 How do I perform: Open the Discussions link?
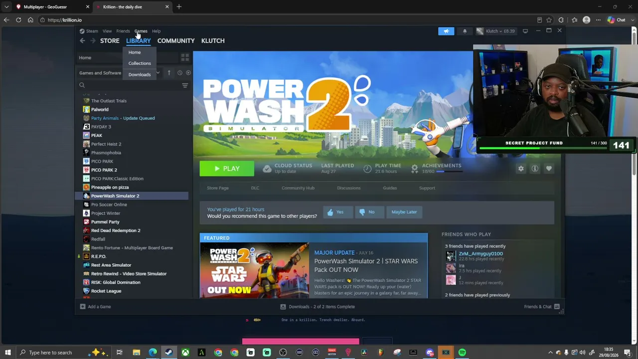pos(348,188)
